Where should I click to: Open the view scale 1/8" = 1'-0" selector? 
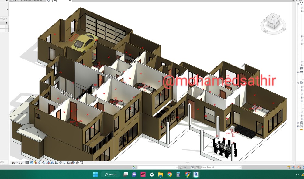tap(17, 163)
